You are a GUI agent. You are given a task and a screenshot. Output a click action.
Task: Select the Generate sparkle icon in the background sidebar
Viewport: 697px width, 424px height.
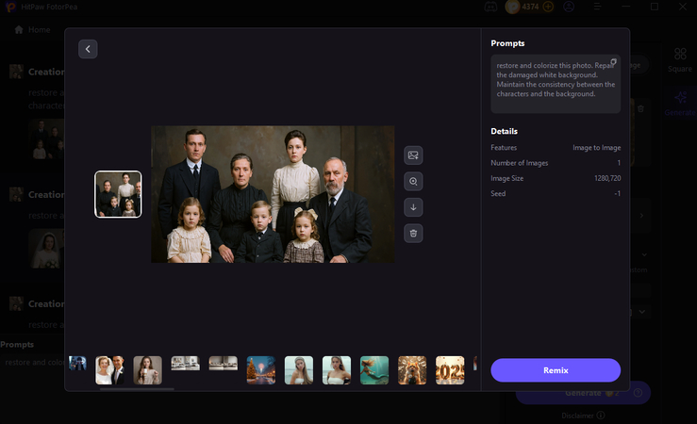pos(680,104)
